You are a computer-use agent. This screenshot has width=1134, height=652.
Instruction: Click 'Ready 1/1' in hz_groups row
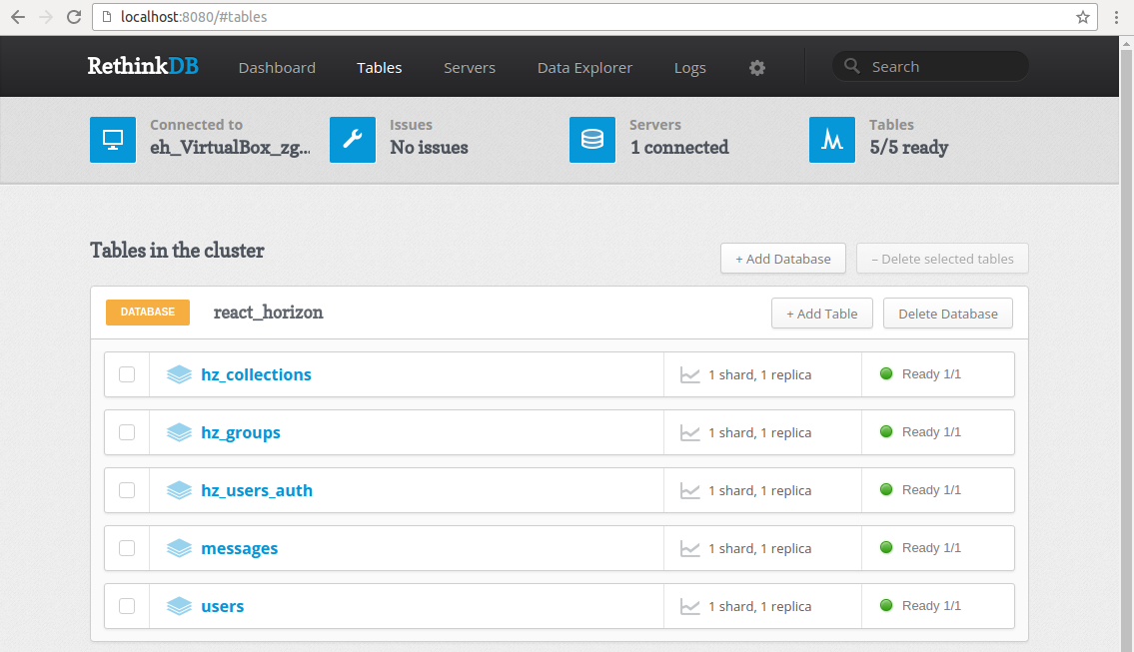pos(931,432)
